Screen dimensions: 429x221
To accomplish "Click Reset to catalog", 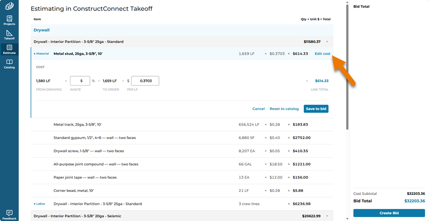I will tap(284, 109).
